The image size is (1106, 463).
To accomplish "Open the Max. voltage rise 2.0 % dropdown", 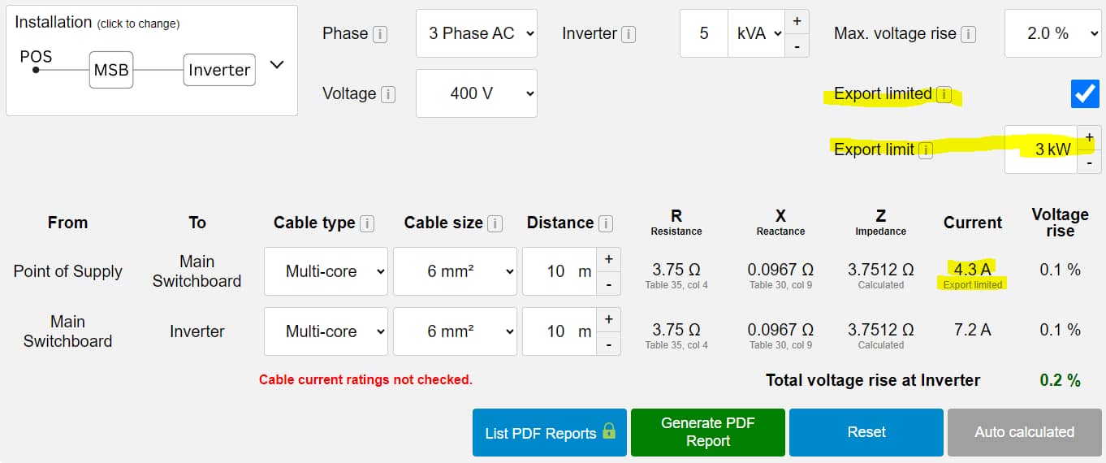I will point(1053,33).
